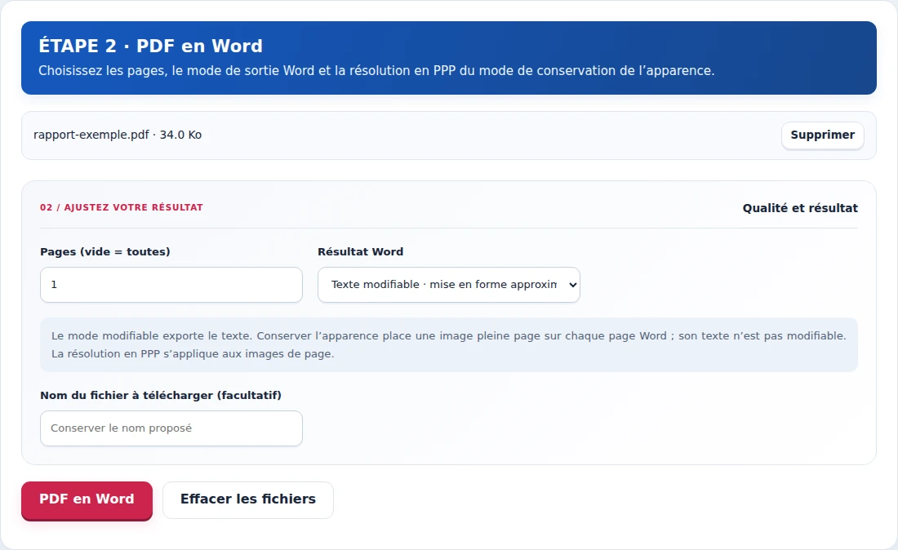The image size is (898, 550).
Task: Open the Résultat Word dropdown
Action: tap(448, 285)
